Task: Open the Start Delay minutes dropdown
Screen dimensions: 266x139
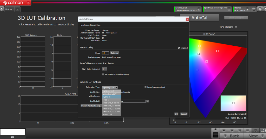Action: tap(104, 69)
